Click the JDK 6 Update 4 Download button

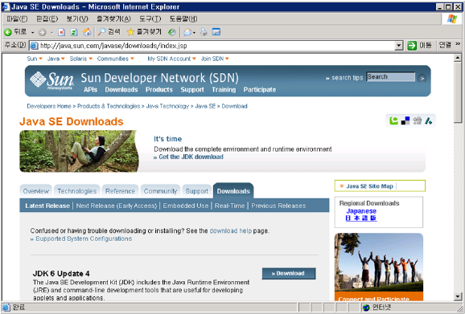tap(289, 274)
